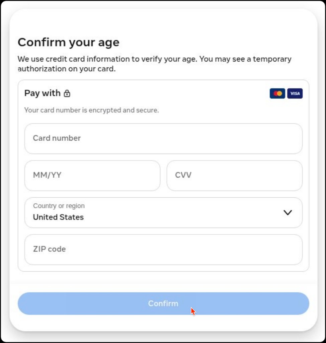
Task: Click the Confirm button
Action: 163,303
